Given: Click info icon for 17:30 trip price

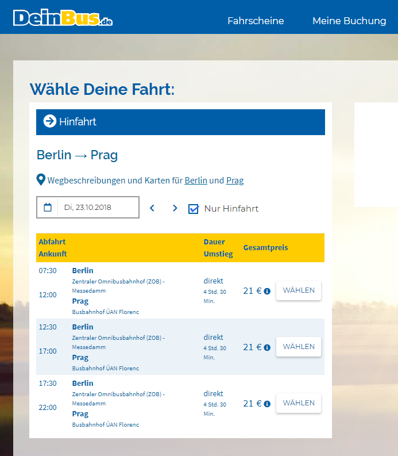Looking at the screenshot, I should (x=267, y=404).
